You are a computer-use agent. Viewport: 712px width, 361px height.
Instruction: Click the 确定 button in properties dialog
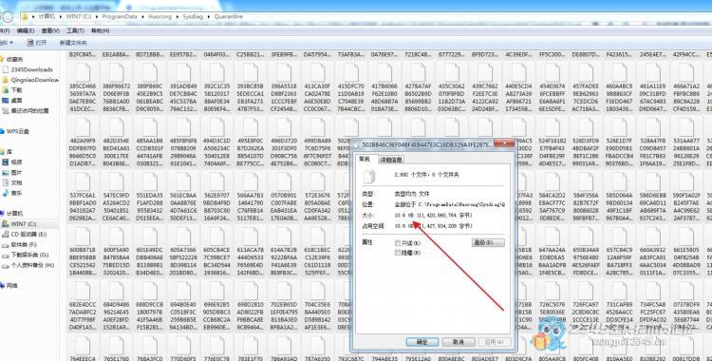click(422, 341)
